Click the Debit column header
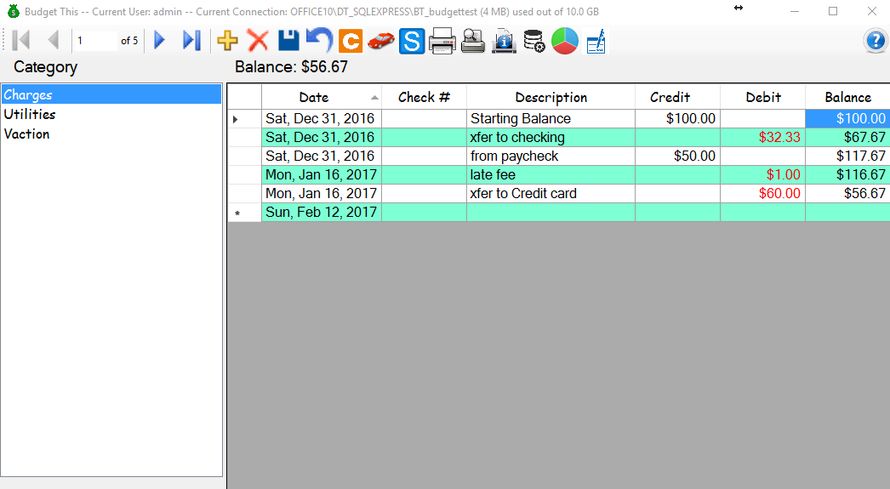890x489 pixels. click(x=763, y=97)
